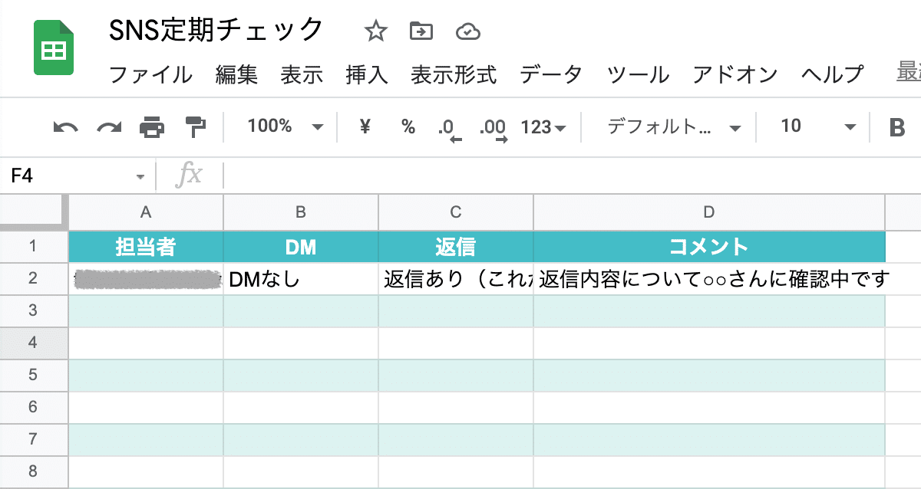Screen dimensions: 921x489
Task: Apply percent format icon
Action: pyautogui.click(x=408, y=126)
